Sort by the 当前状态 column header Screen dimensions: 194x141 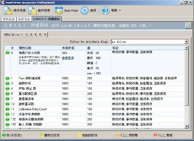73,48
